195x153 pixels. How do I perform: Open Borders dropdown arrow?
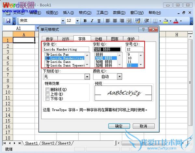[160, 21]
